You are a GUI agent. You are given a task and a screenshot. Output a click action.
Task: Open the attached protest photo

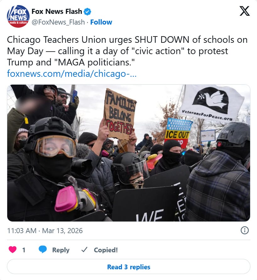coord(128,153)
